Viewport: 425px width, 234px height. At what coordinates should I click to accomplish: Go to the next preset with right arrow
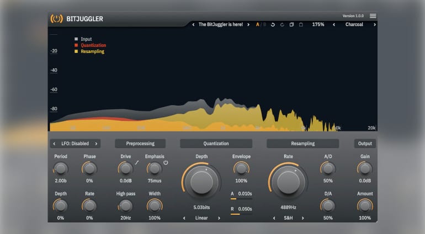click(248, 25)
